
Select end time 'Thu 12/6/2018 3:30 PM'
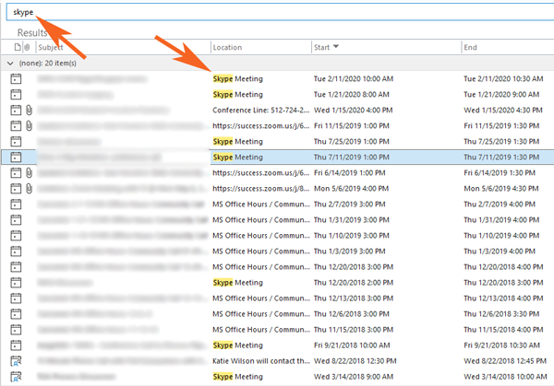point(501,314)
